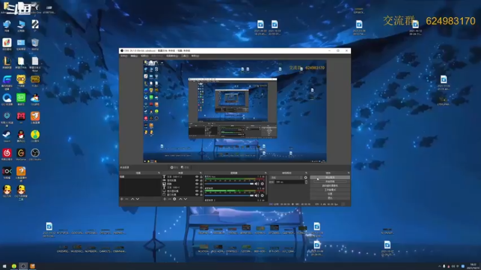This screenshot has width=481, height=270.
Task: Click the 开始录制 start recording button
Action: [x=329, y=182]
